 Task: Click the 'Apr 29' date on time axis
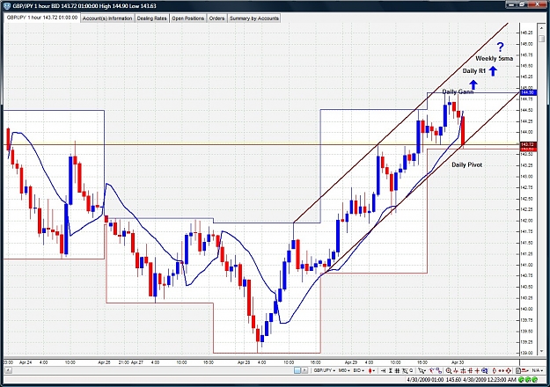click(351, 362)
